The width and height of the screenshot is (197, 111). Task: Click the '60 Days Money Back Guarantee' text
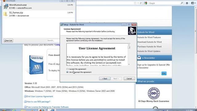click(154, 101)
